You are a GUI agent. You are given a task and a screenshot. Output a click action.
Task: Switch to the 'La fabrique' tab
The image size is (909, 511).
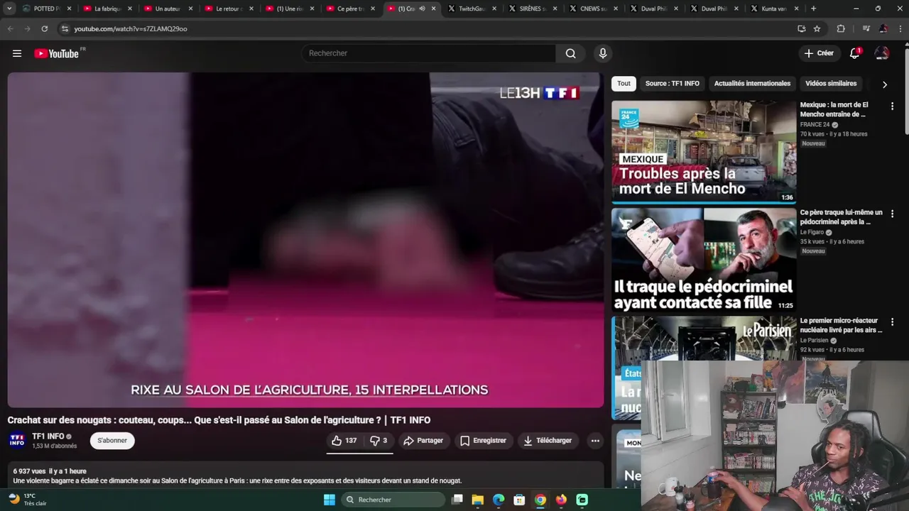coord(108,9)
